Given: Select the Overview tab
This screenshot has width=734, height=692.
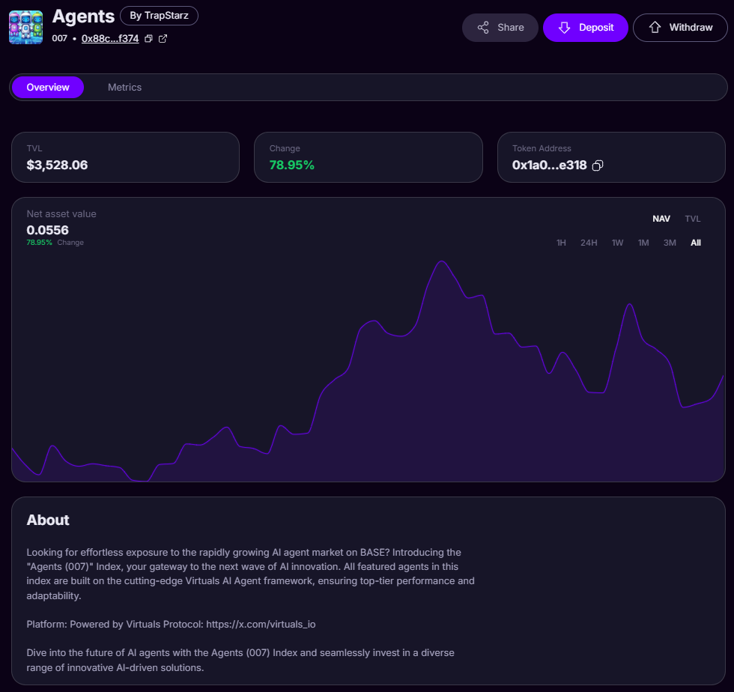Looking at the screenshot, I should click(x=48, y=87).
